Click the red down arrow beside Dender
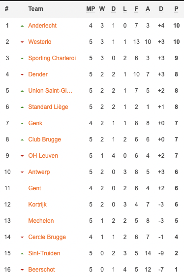Viewport: 184px width, 277px height. coord(22,74)
